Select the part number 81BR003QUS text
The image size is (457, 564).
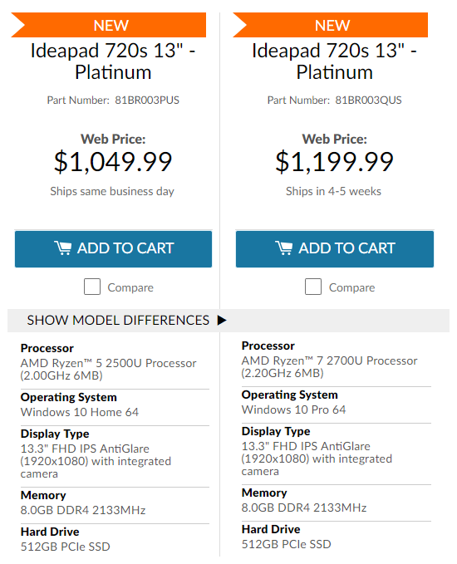point(368,100)
